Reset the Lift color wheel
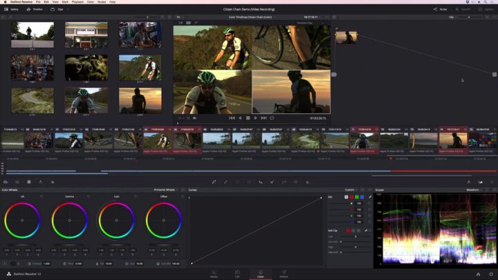Image resolution: width=498 pixels, height=280 pixels. pos(40,196)
